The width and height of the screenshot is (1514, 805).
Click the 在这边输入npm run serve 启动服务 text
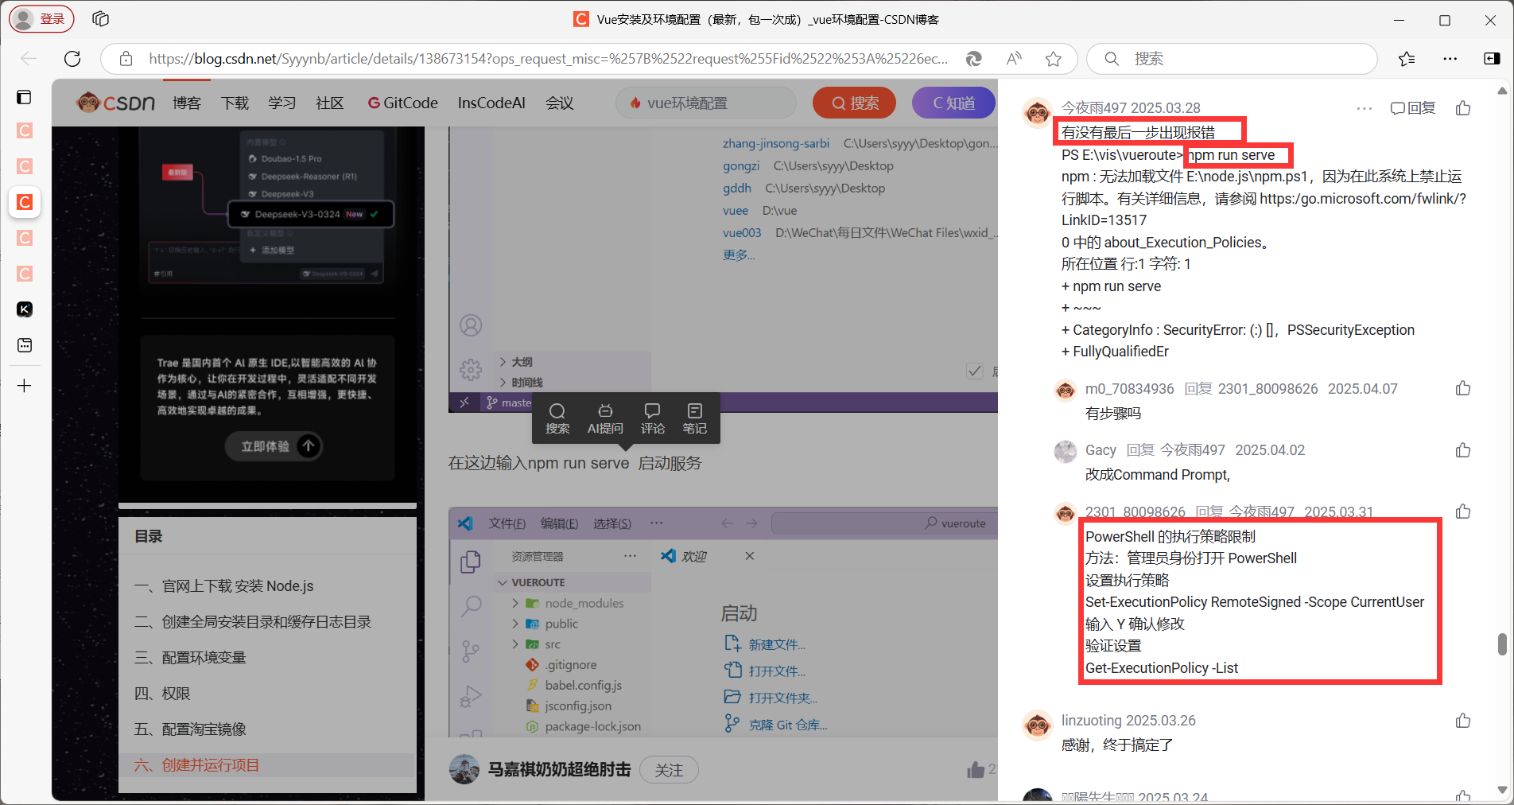[575, 463]
